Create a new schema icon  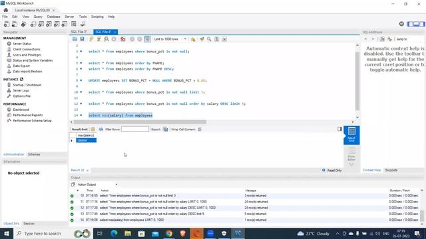[33, 24]
